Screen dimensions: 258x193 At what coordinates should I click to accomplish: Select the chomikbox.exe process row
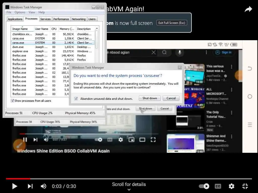click(x=53, y=34)
